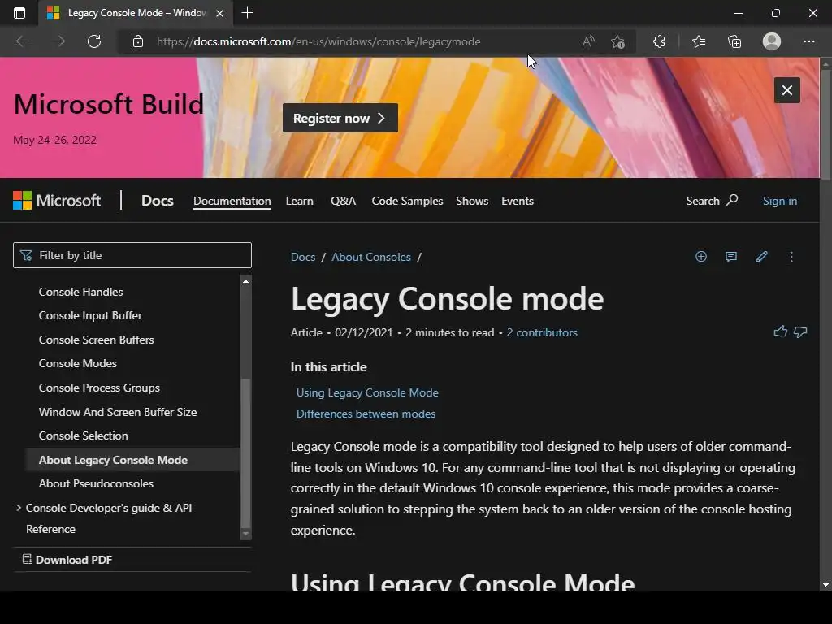Click the browser back arrow
The image size is (832, 624).
pyautogui.click(x=23, y=41)
